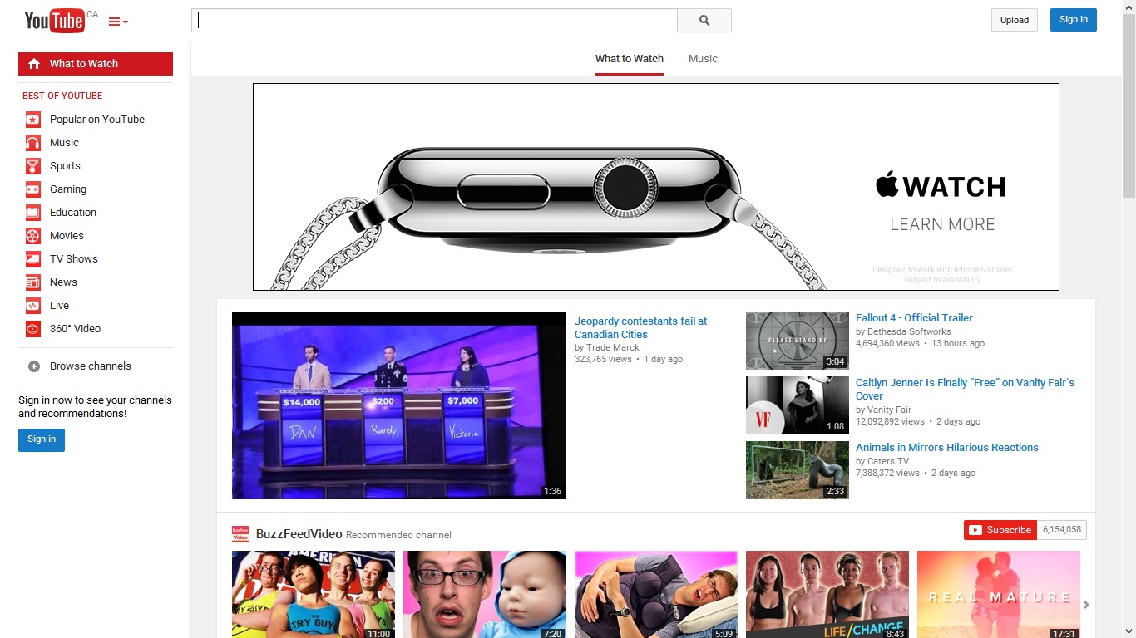The height and width of the screenshot is (638, 1136).
Task: Open BuzzFeedVideo channel name link
Action: (x=299, y=534)
